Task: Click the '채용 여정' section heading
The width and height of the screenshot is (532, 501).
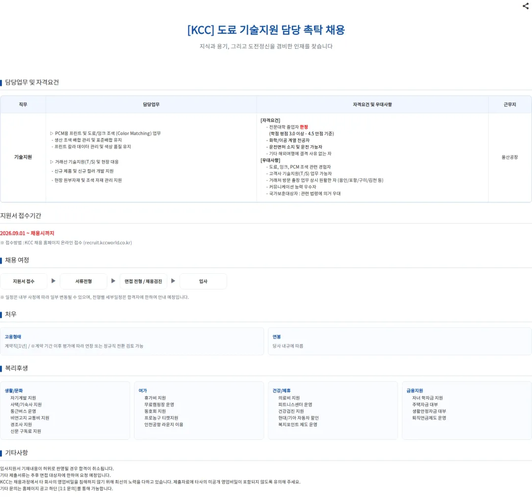Action: click(x=17, y=260)
